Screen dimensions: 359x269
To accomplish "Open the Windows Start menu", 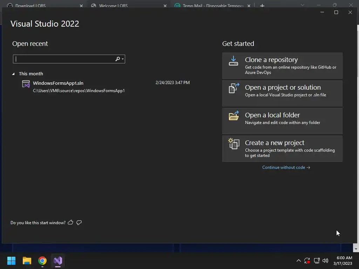I will tap(11, 261).
